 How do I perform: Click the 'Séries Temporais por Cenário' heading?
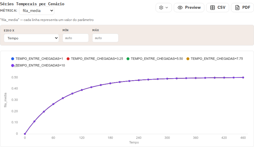32,4
